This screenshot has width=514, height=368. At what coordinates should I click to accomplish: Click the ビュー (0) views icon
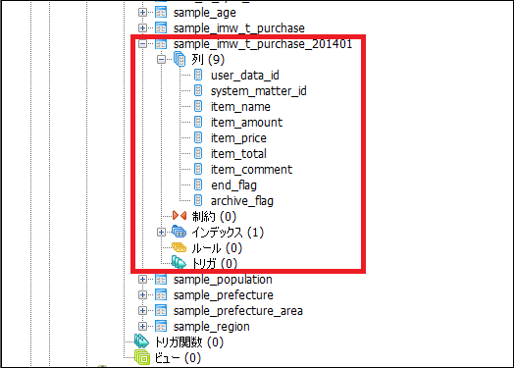(x=142, y=357)
